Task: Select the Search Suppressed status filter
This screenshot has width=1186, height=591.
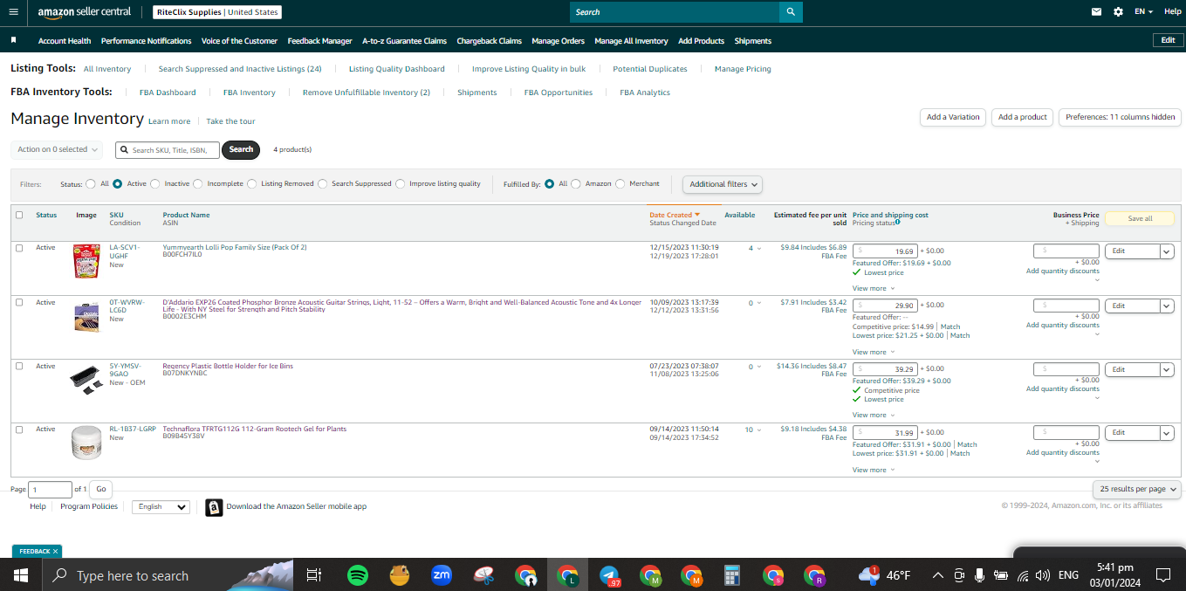Action: (323, 184)
